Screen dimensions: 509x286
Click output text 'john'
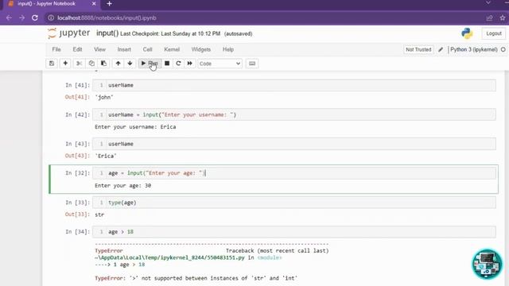[x=104, y=97]
